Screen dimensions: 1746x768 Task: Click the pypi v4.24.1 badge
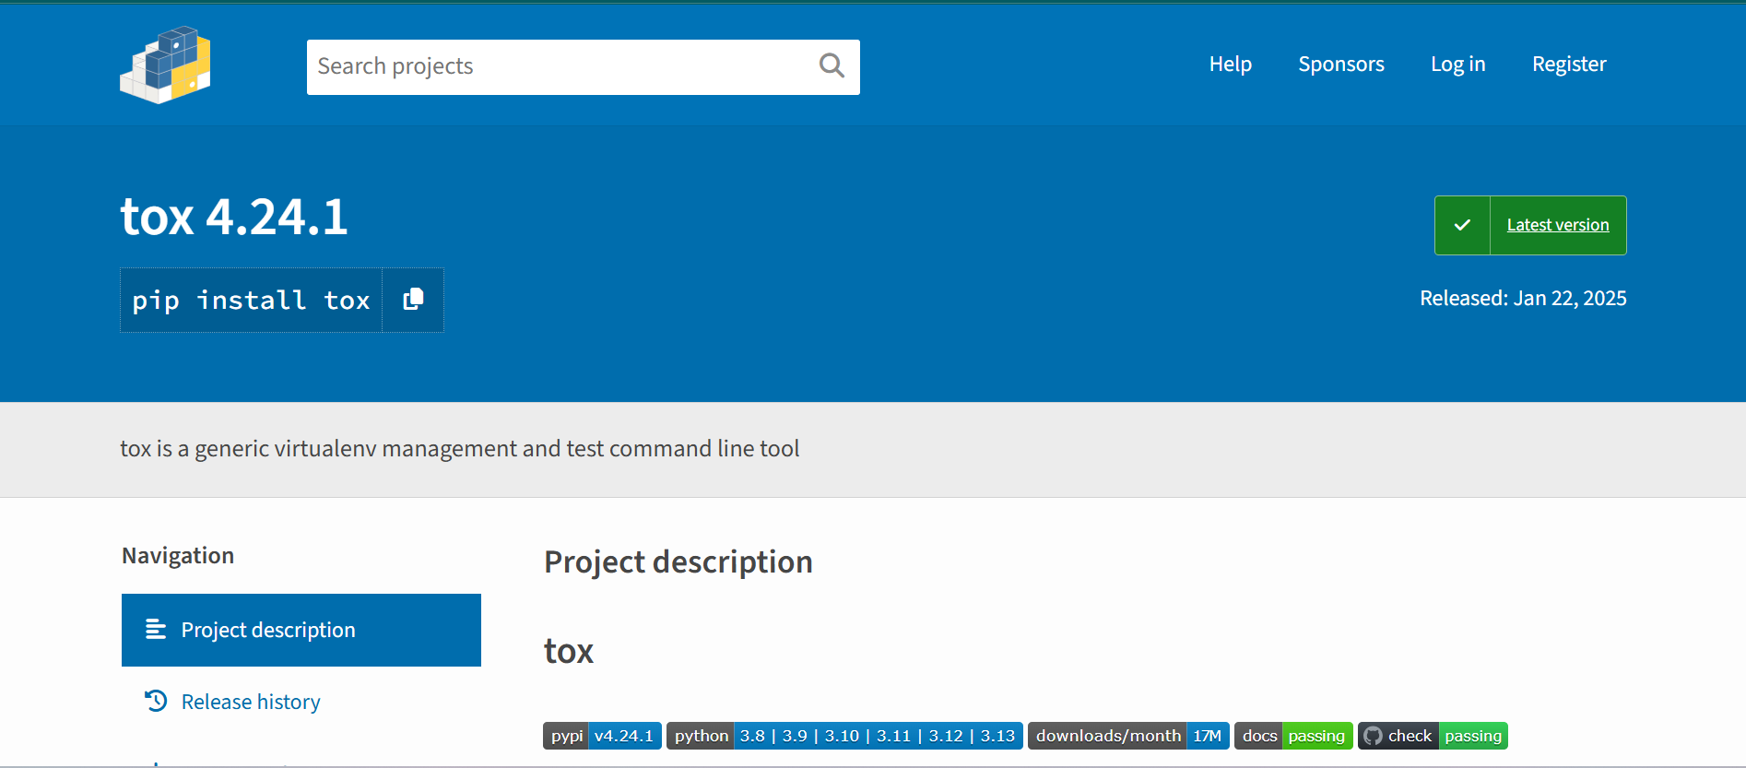point(602,736)
